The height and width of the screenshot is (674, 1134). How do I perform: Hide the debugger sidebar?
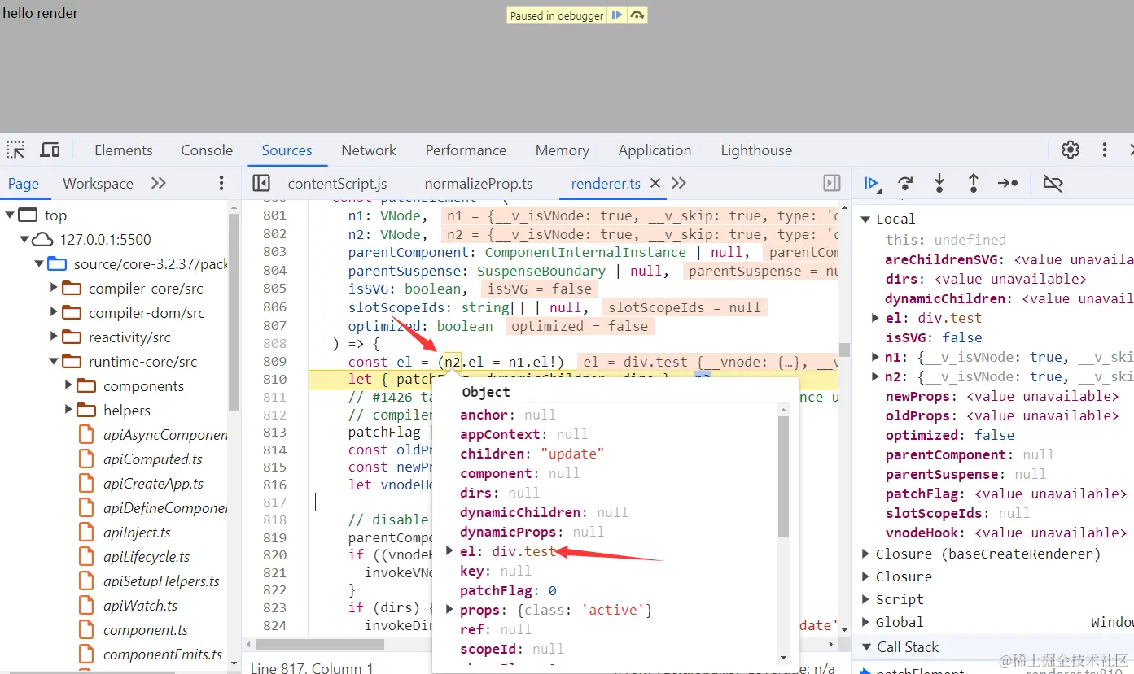(x=832, y=183)
